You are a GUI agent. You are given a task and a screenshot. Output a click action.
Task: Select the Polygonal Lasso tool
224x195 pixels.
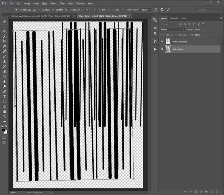click(x=4, y=31)
